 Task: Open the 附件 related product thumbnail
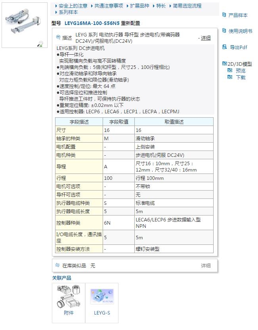coord(69,300)
